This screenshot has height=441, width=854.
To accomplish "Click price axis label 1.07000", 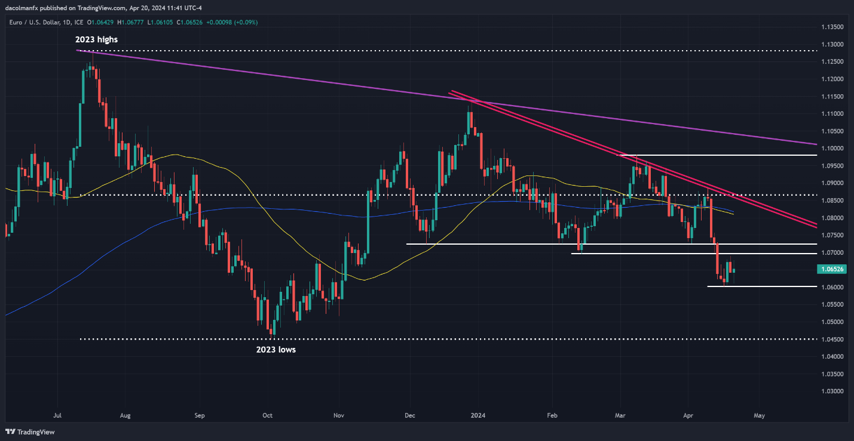I will pyautogui.click(x=832, y=252).
